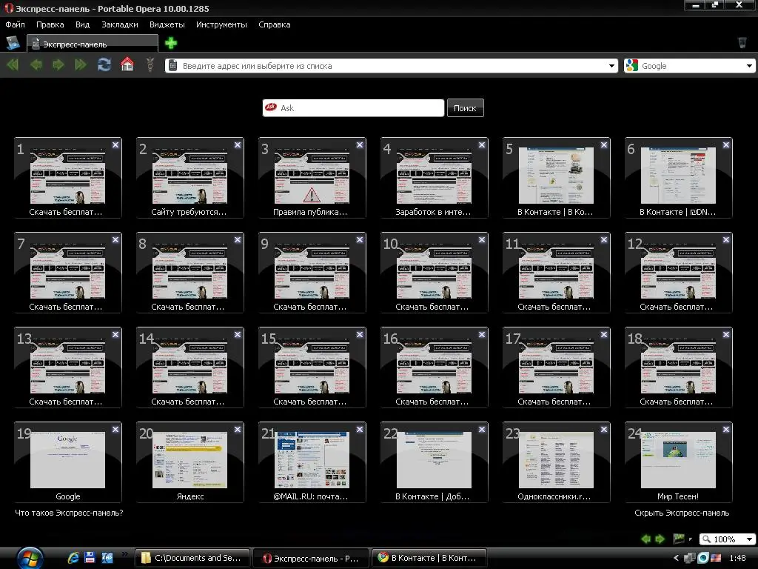
Task: Go to the Home page icon
Action: 127,65
